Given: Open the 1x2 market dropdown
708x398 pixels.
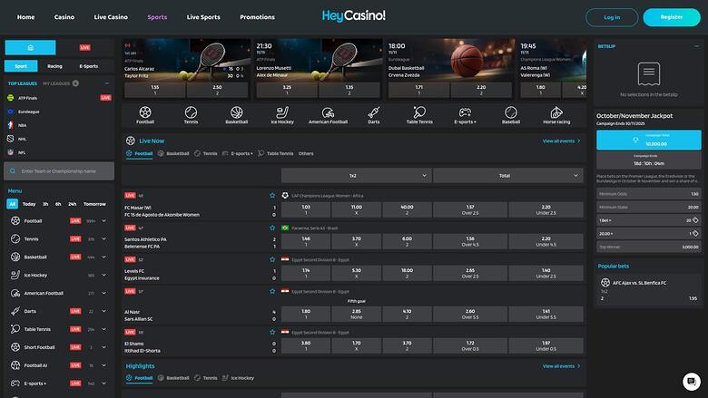Looking at the screenshot, I should (352, 175).
